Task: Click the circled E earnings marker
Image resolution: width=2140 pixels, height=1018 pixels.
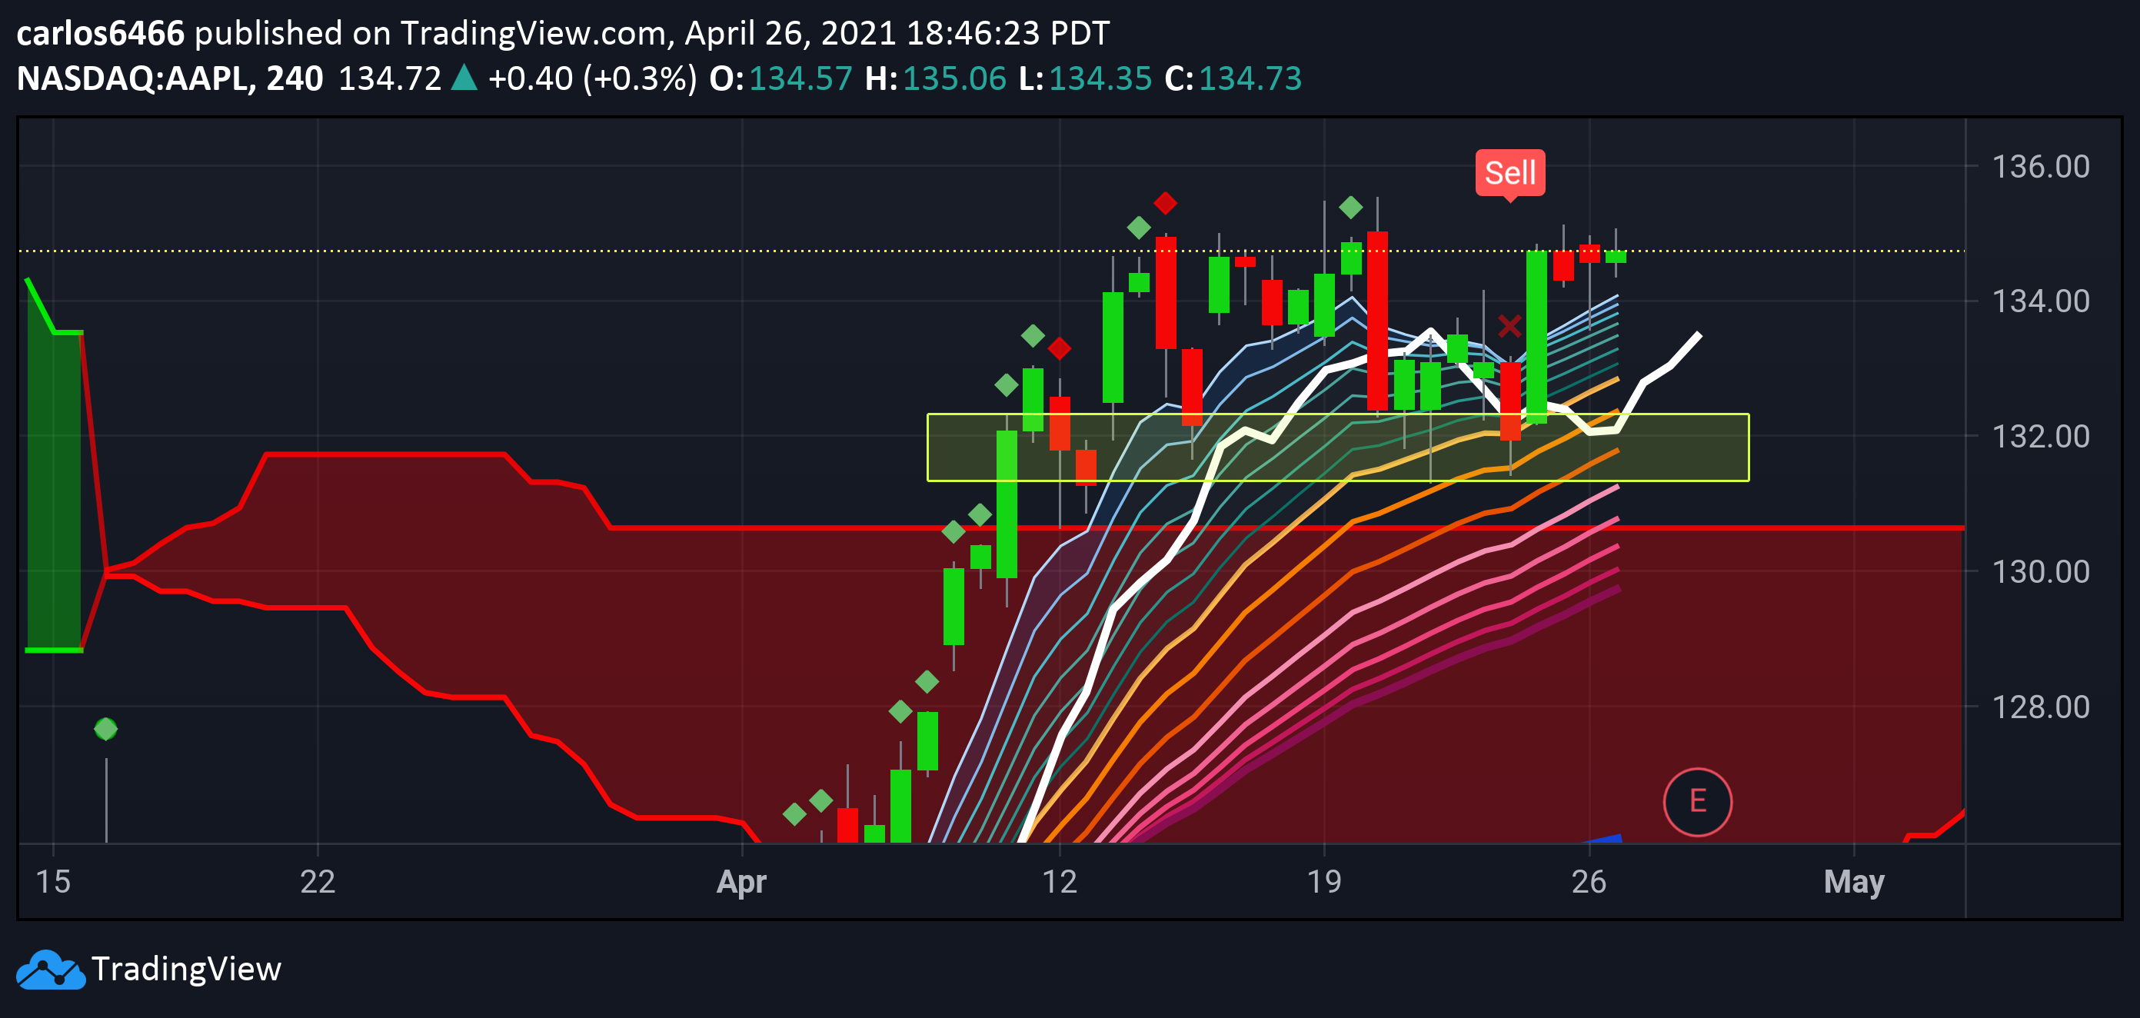Action: pos(1697,801)
